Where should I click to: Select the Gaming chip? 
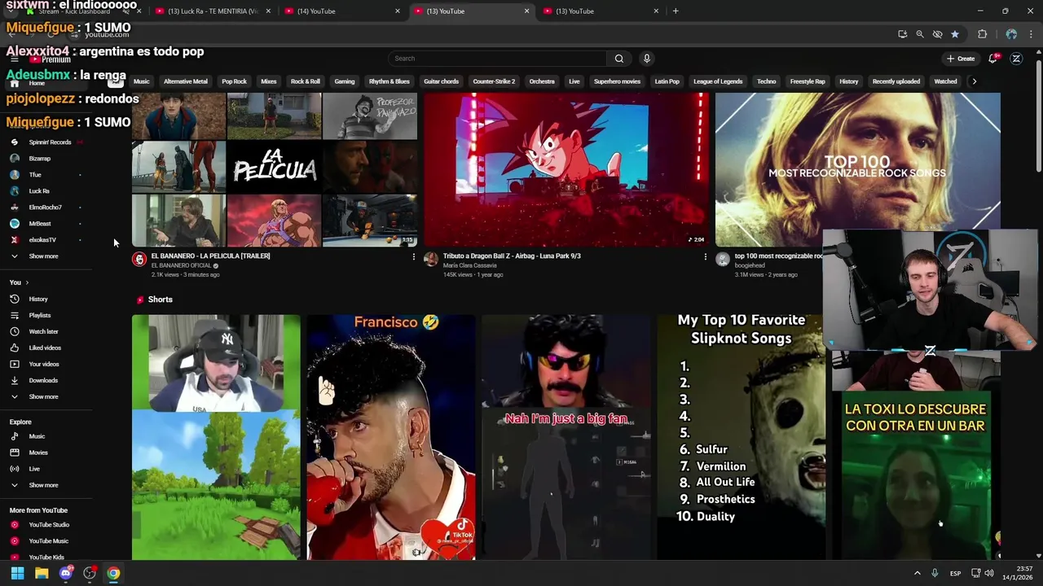[345, 81]
